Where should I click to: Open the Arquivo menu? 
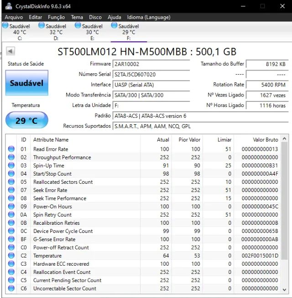[x=14, y=17]
